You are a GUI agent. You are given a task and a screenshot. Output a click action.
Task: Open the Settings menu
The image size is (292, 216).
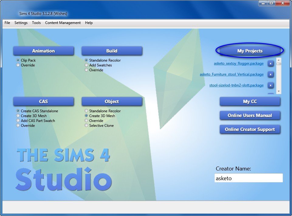21,23
